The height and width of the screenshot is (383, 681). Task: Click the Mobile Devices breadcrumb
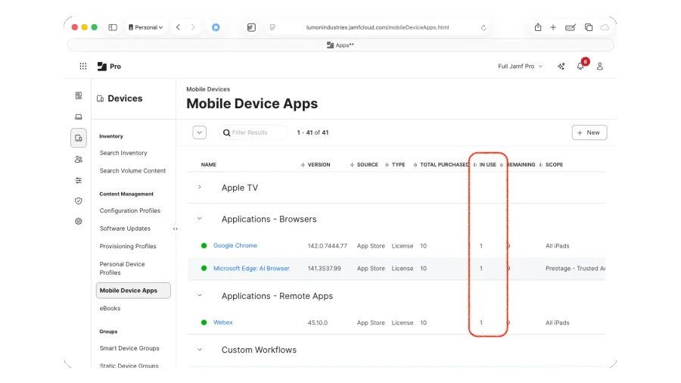pos(208,89)
